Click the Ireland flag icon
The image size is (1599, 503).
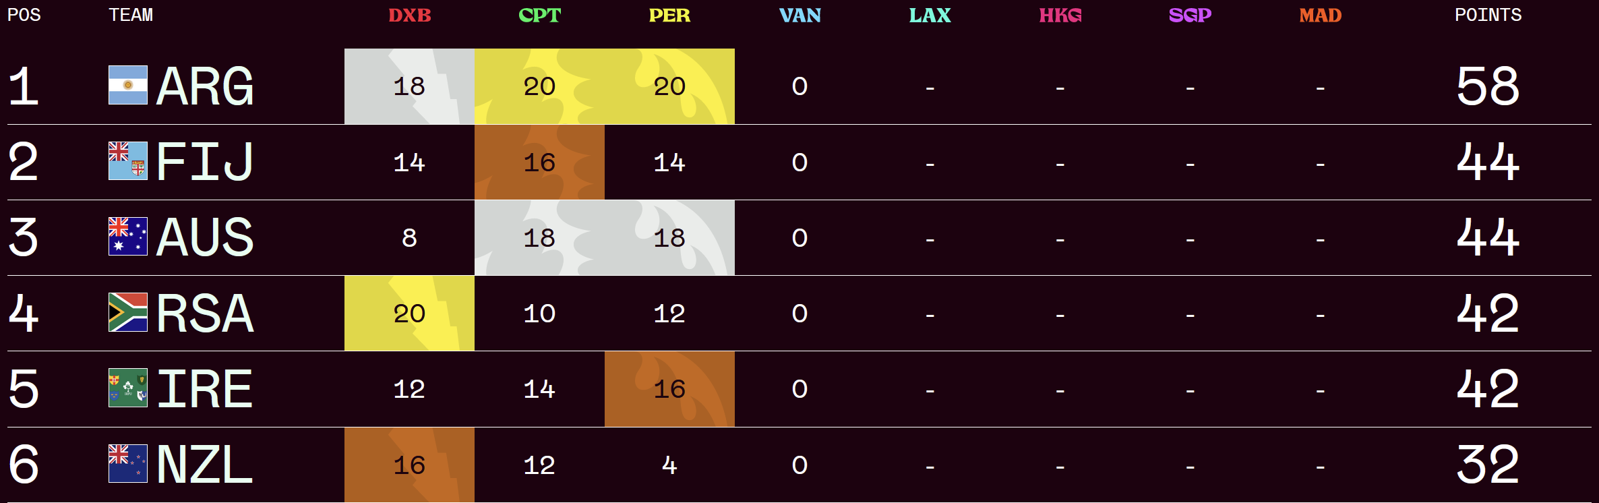pos(128,388)
